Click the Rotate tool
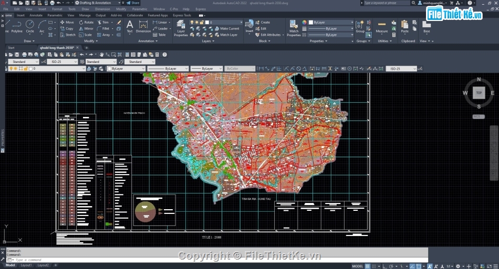Viewport: 499px width, 269px height. [x=86, y=22]
